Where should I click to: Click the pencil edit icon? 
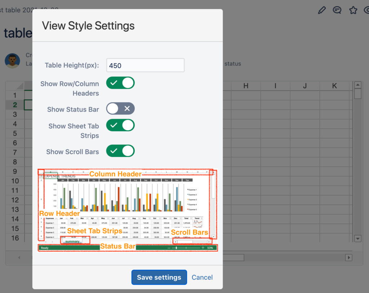click(x=321, y=10)
